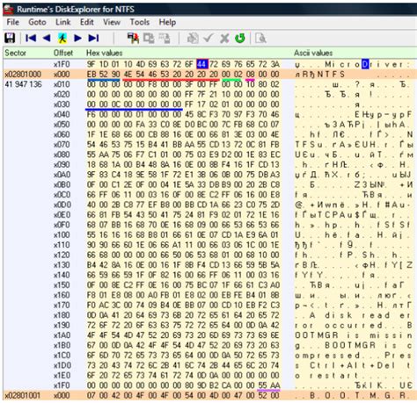
Task: Click offset x1A0 row label
Action: (62, 335)
